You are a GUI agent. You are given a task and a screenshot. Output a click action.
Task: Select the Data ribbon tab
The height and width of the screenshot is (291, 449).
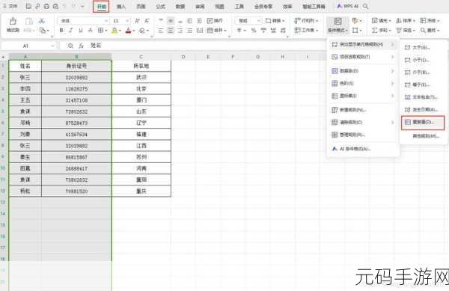click(x=180, y=6)
